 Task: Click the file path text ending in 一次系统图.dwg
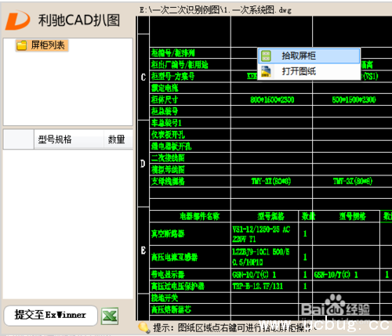pyautogui.click(x=216, y=10)
